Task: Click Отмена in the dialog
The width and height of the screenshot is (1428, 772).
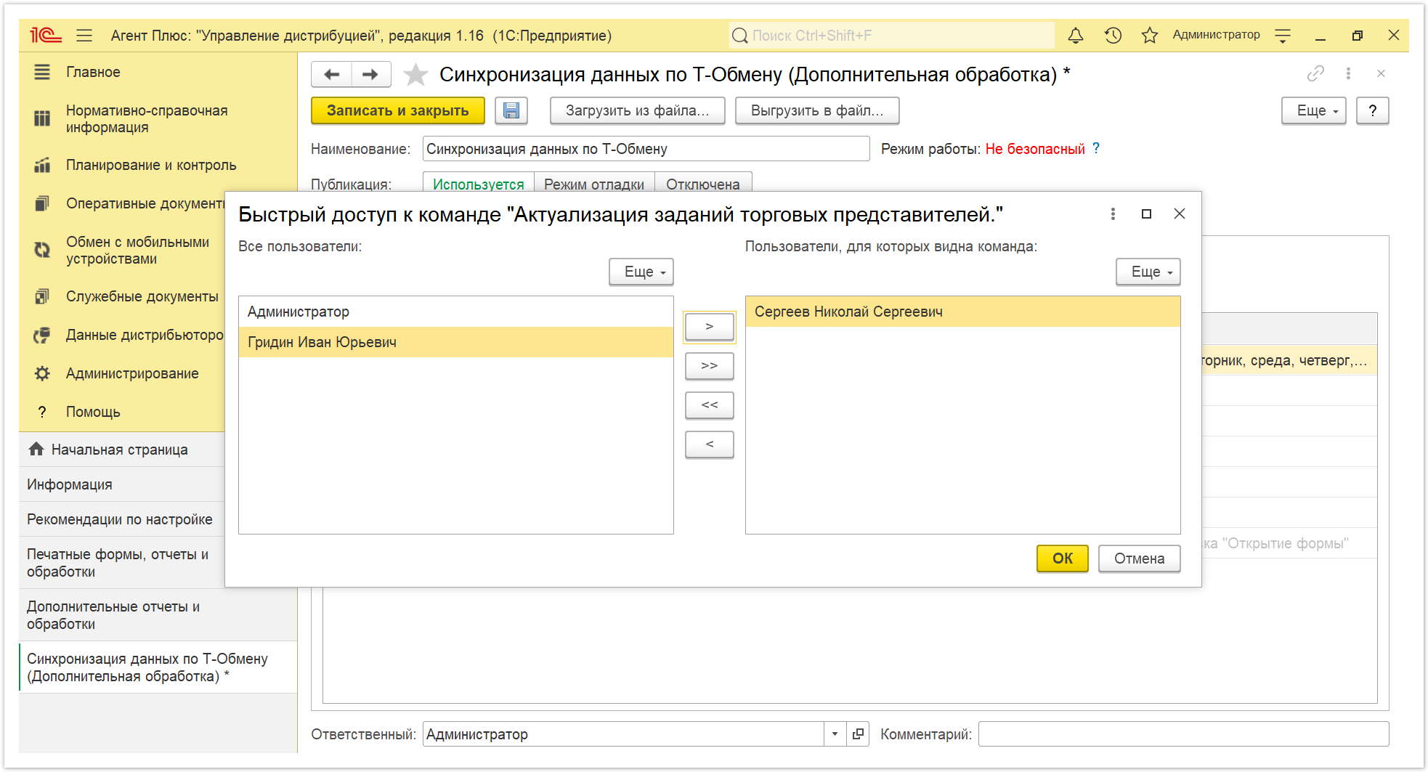Action: pos(1140,558)
